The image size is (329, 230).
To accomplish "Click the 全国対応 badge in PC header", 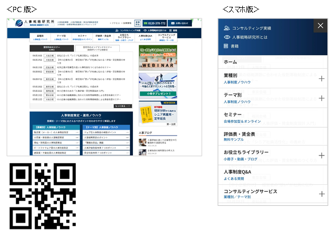I will pos(137,23).
